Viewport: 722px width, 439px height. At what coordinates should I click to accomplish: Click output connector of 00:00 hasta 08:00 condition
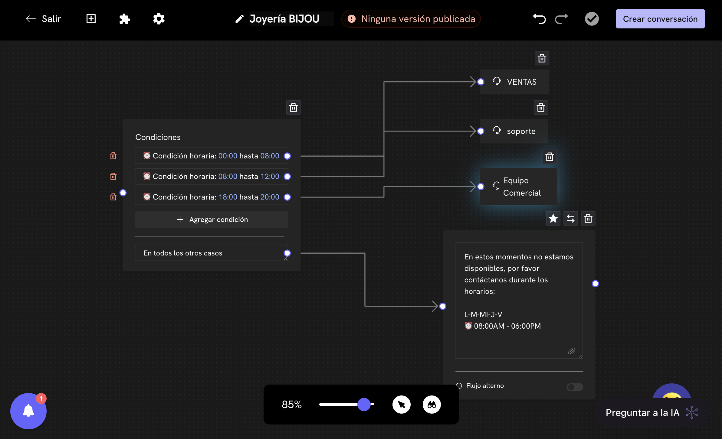pyautogui.click(x=287, y=156)
